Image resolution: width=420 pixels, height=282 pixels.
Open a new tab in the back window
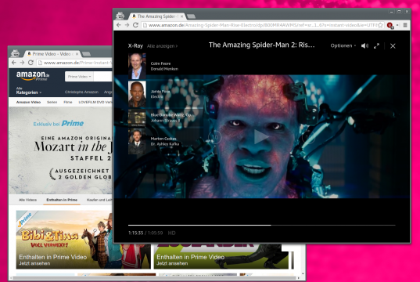(x=86, y=54)
